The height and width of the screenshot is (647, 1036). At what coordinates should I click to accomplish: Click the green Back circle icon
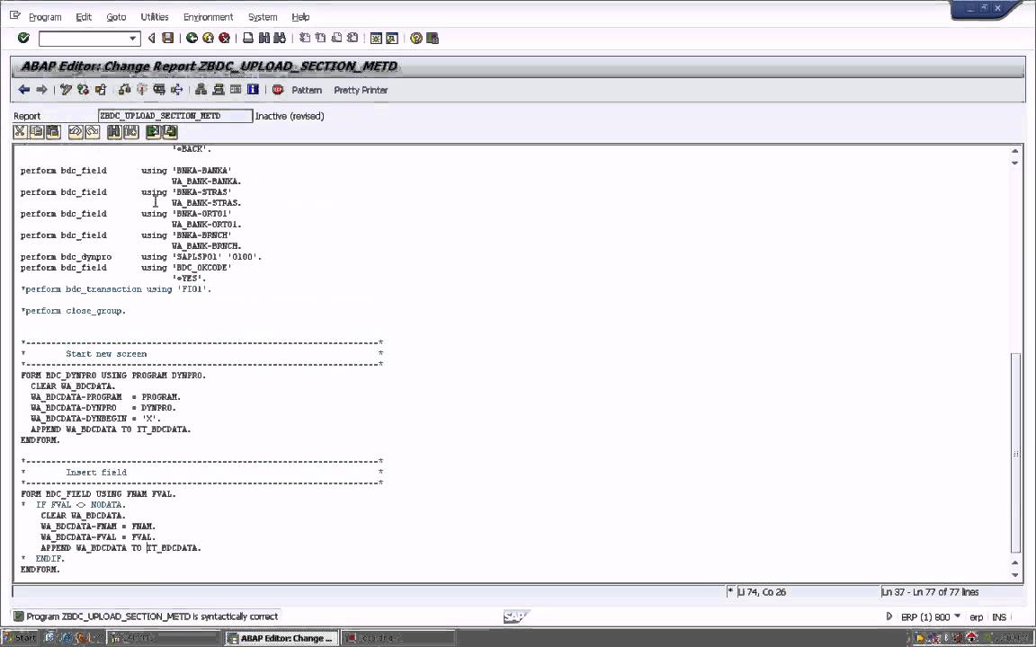point(192,39)
